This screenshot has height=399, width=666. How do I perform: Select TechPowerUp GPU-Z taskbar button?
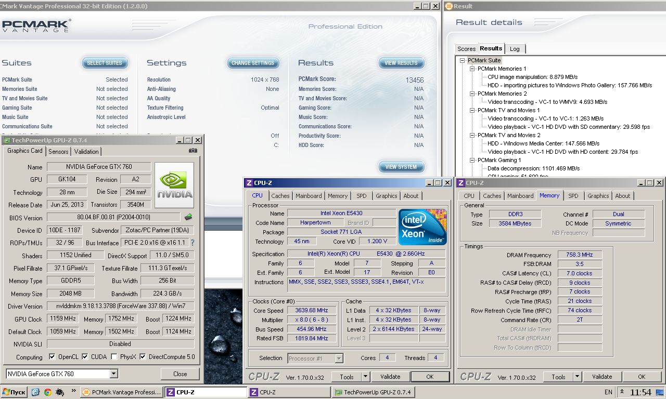tap(374, 392)
